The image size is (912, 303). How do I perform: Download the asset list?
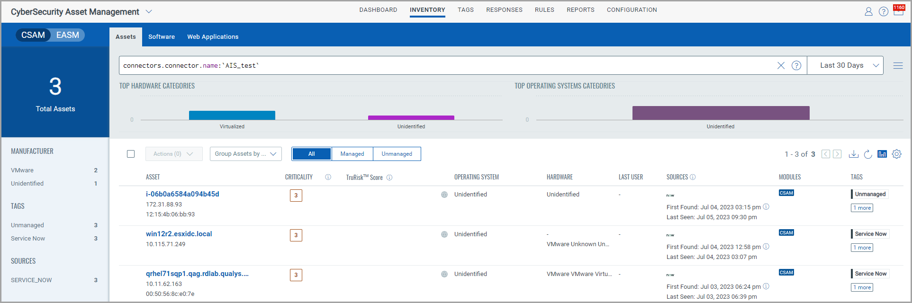853,154
